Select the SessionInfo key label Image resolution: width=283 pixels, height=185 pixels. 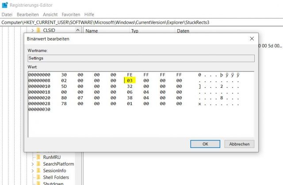click(x=54, y=170)
